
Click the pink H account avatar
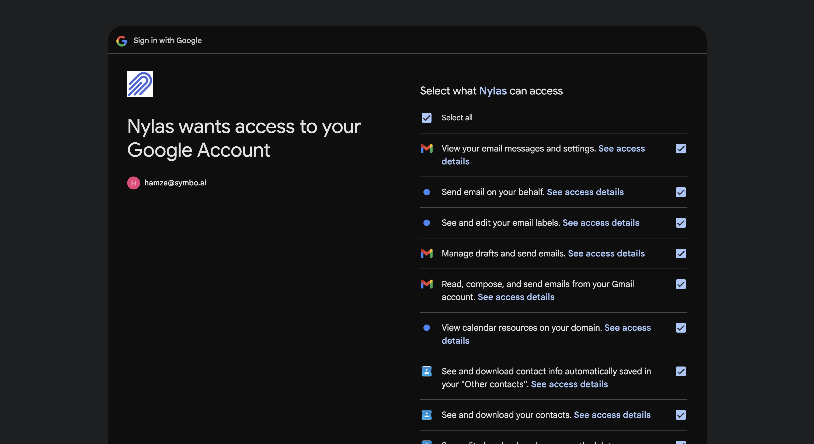[x=134, y=183]
